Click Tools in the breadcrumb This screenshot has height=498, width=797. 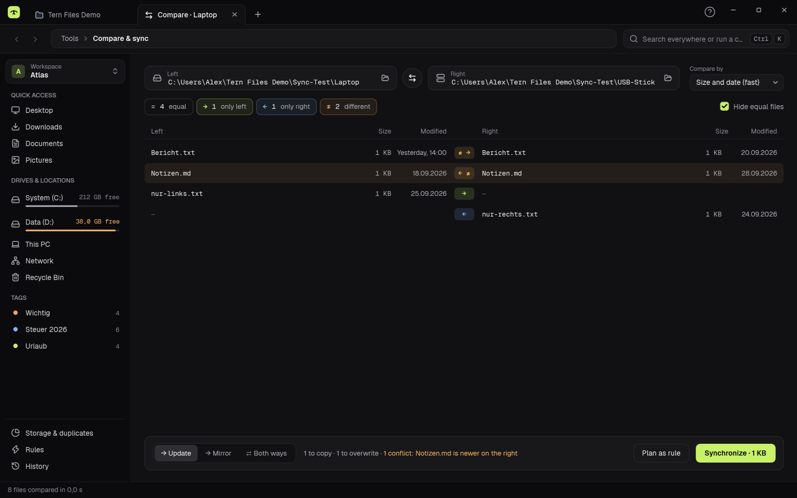click(70, 38)
